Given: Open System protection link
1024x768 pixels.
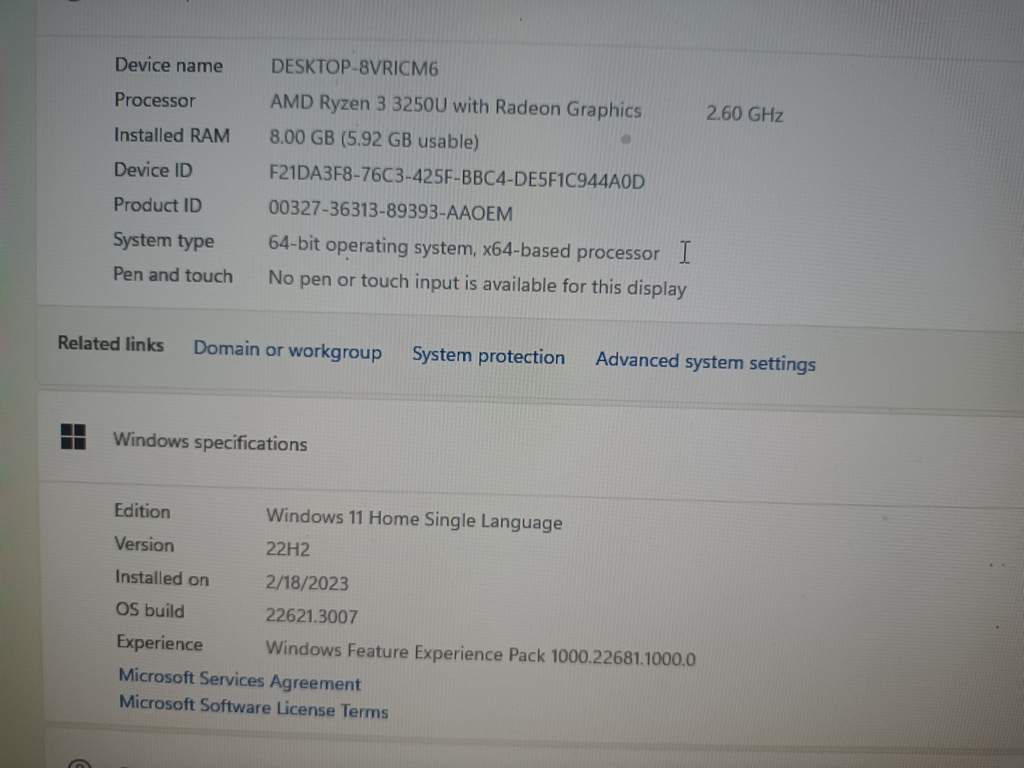Looking at the screenshot, I should (488, 356).
